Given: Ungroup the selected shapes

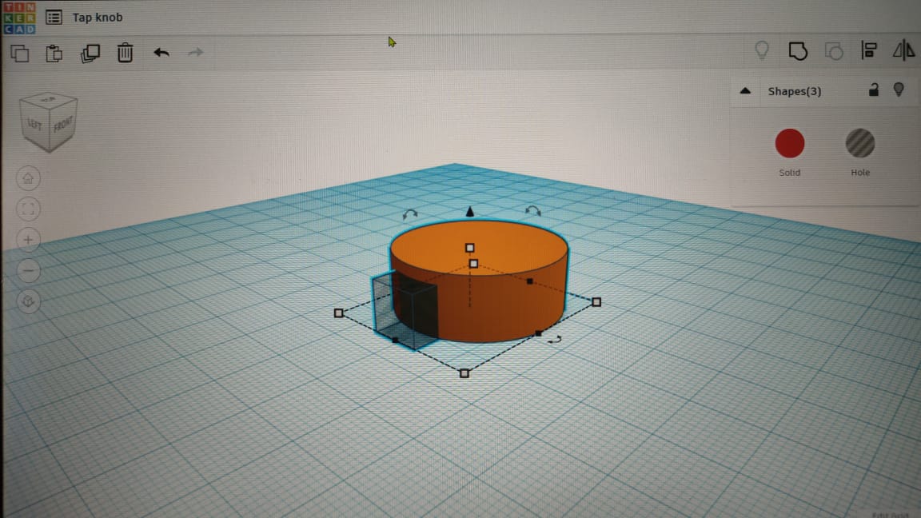Looking at the screenshot, I should (834, 51).
